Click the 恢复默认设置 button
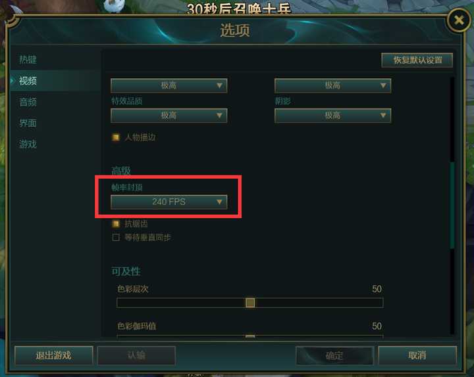Viewport: 474px width, 377px height. tap(417, 60)
